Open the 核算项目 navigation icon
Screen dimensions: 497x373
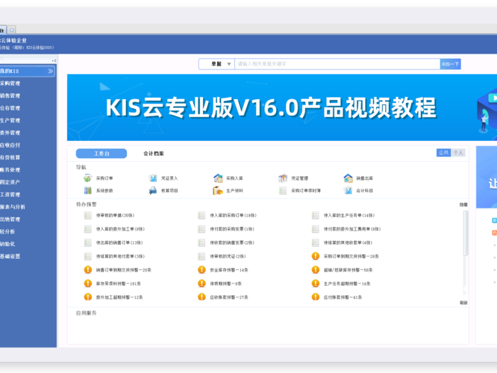153,190
